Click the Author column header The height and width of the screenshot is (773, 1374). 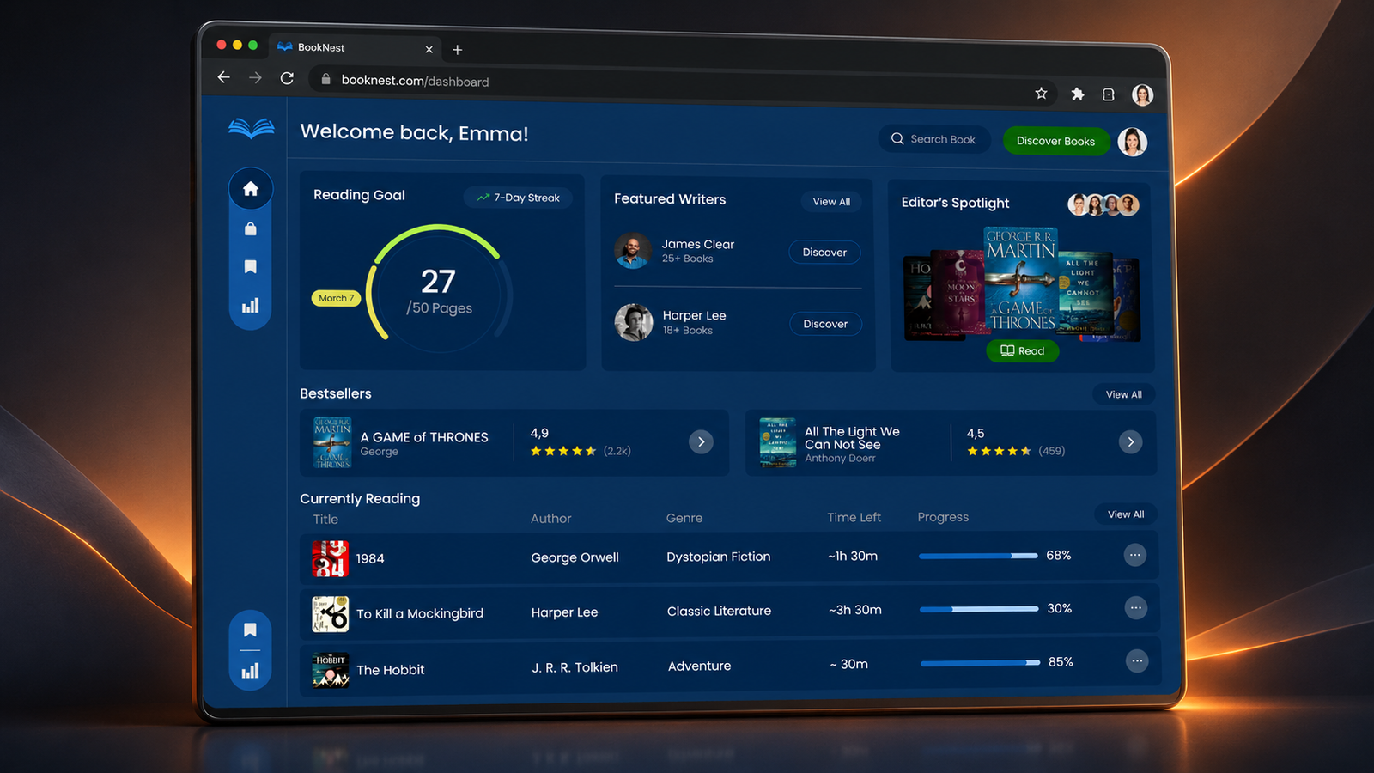tap(550, 519)
